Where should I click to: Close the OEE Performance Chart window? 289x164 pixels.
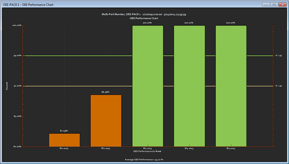tap(282, 5)
